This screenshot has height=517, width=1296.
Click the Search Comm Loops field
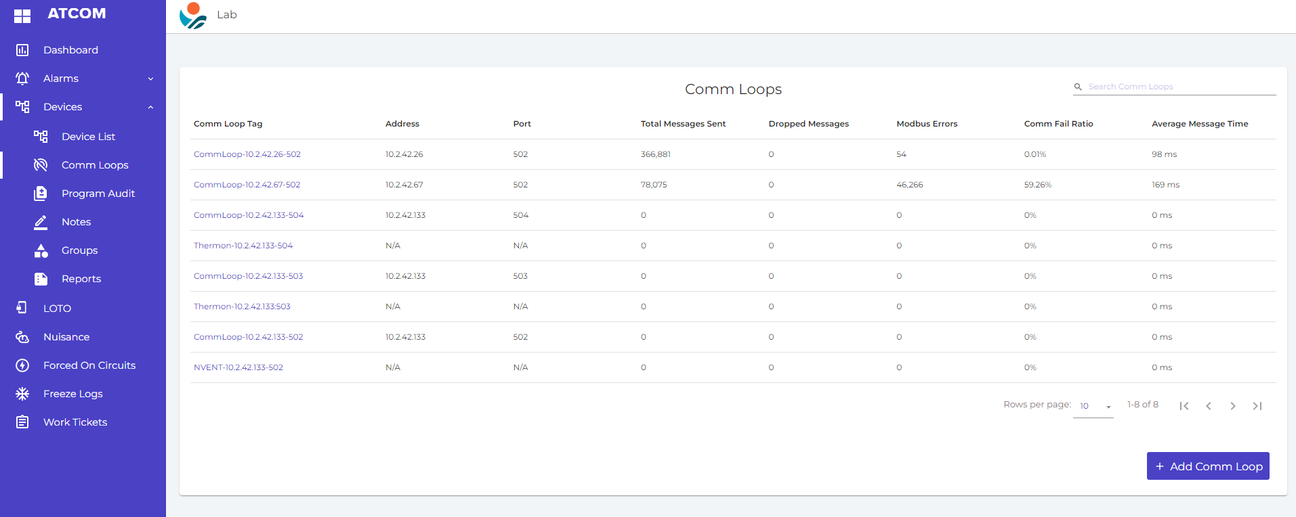pos(1180,87)
